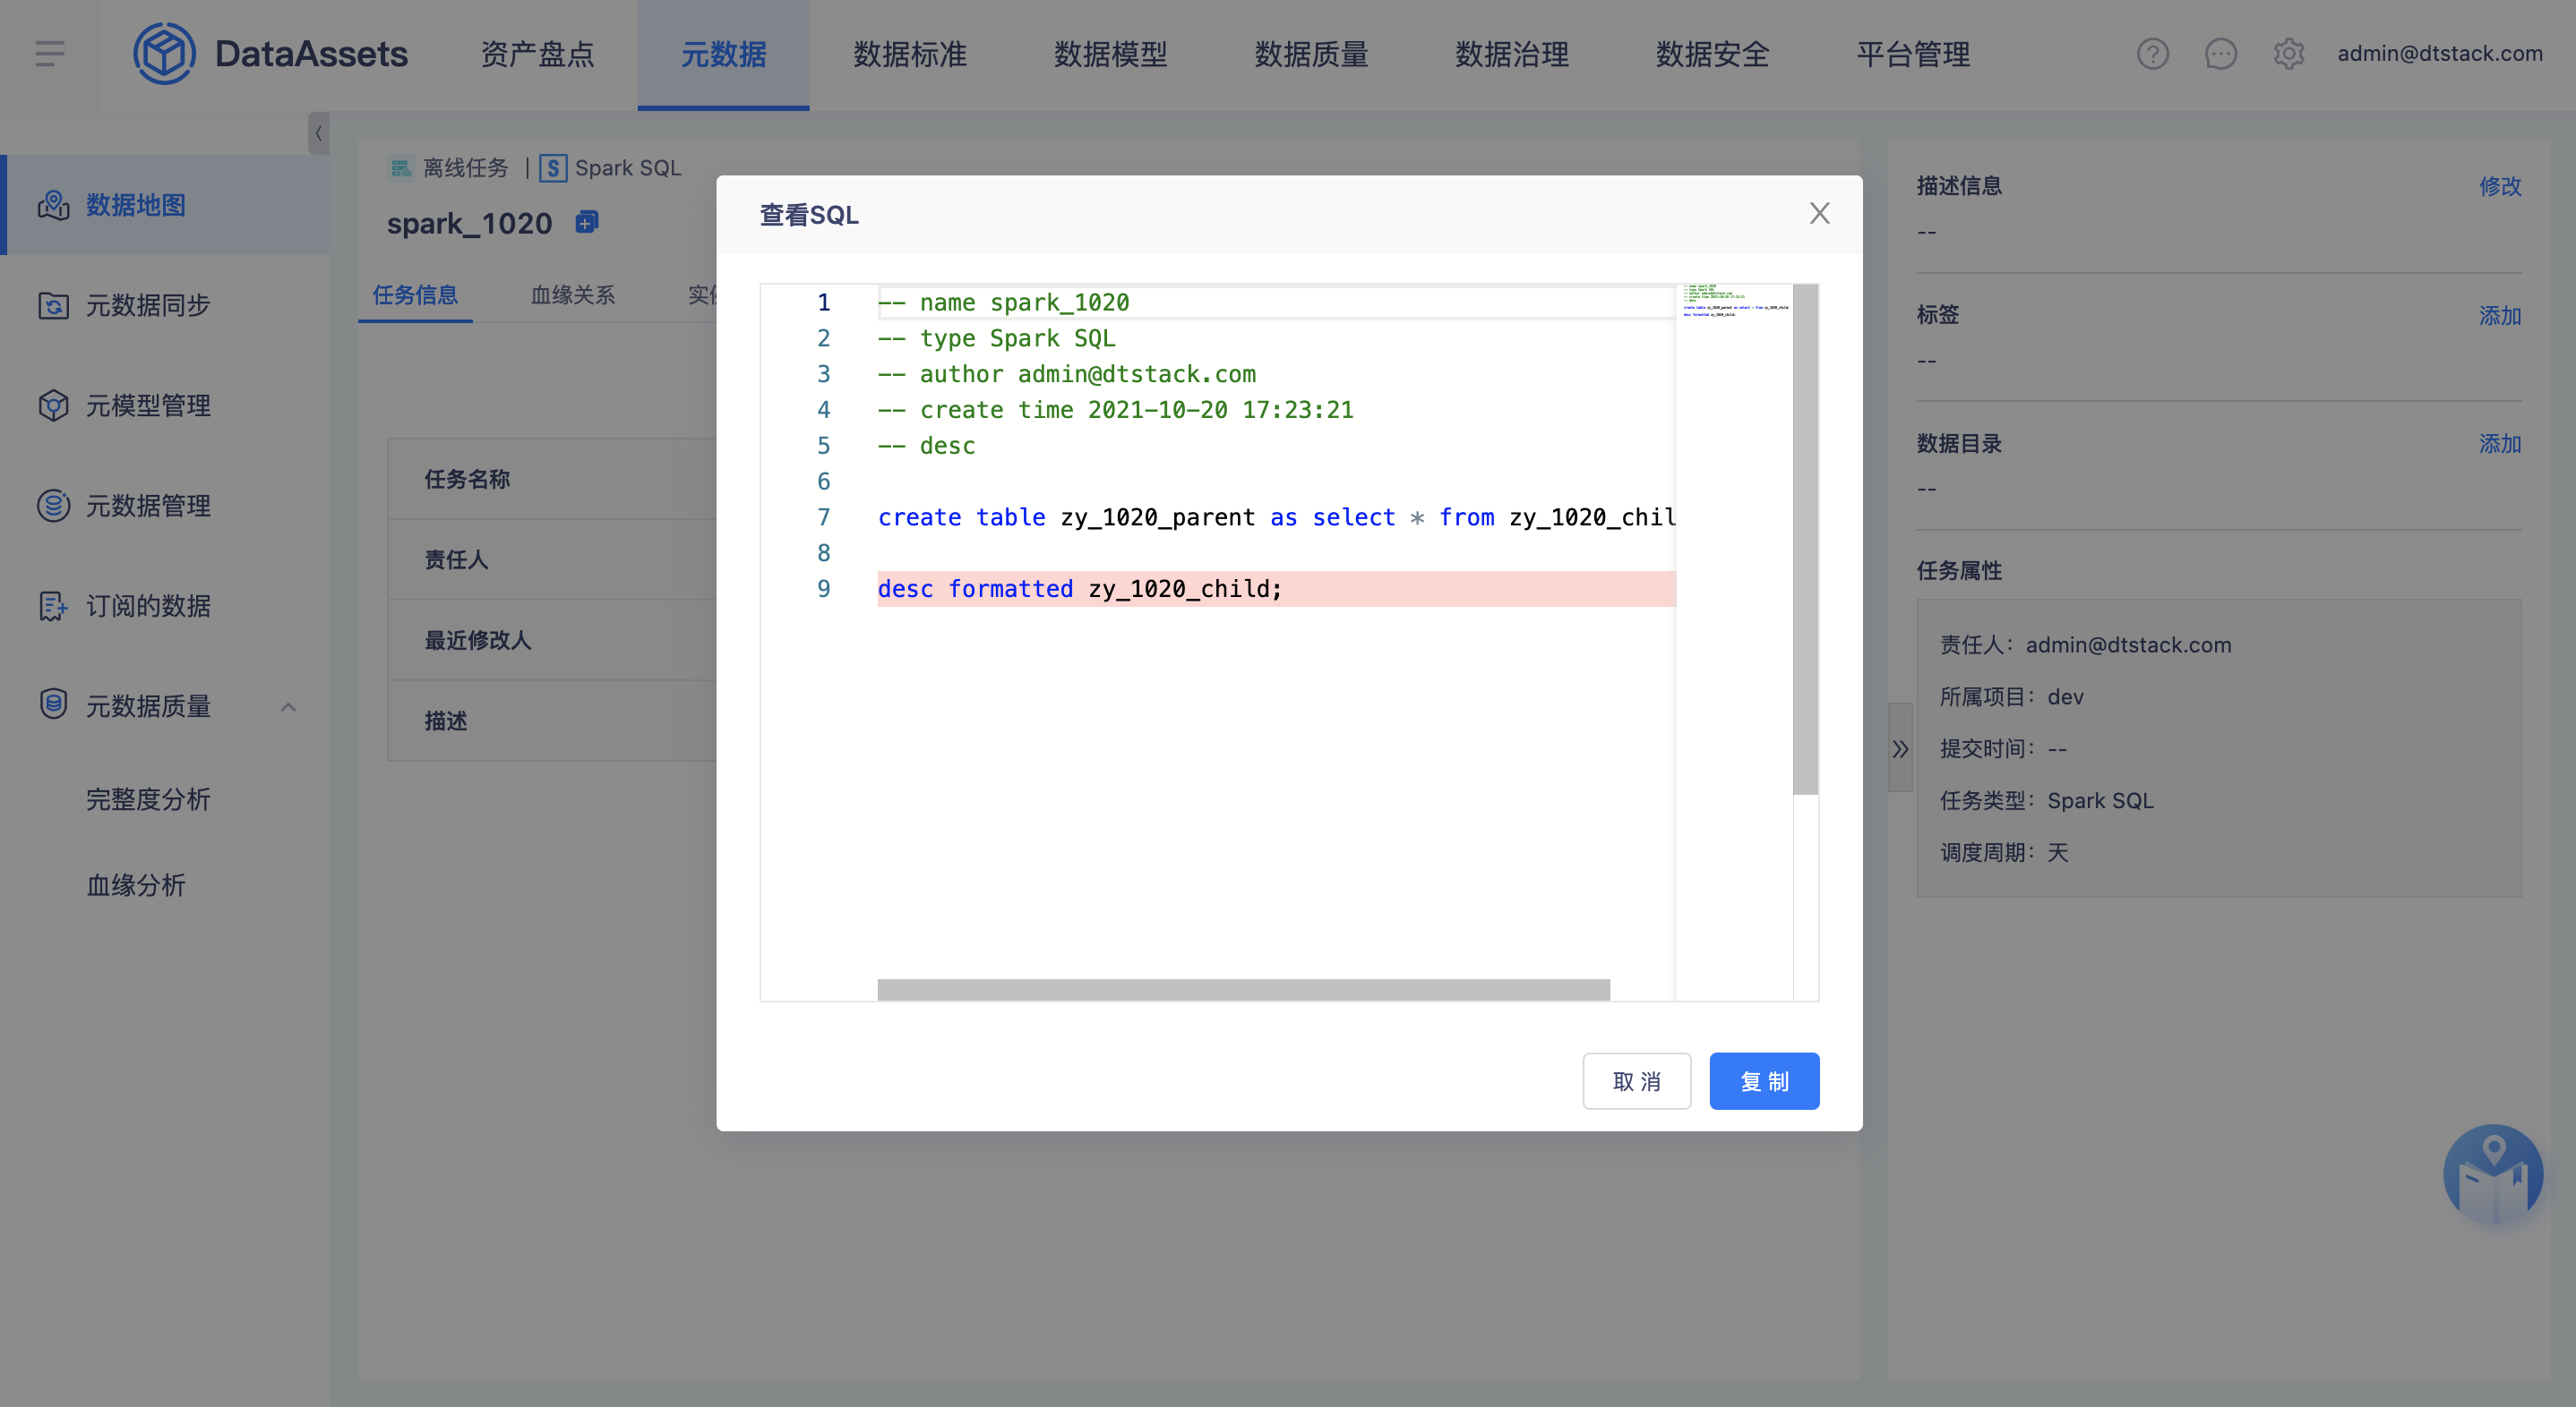
Task: Click 添加 link for 数据目录
Action: (x=2499, y=444)
